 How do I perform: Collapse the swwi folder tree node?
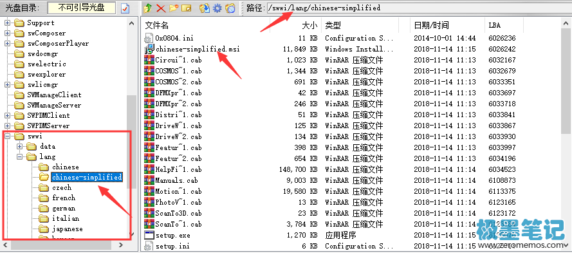7,136
